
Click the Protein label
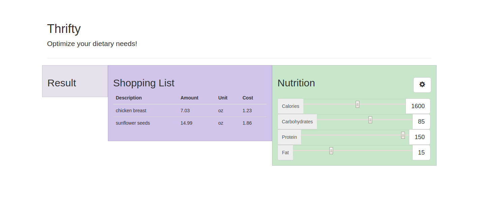pyautogui.click(x=289, y=137)
